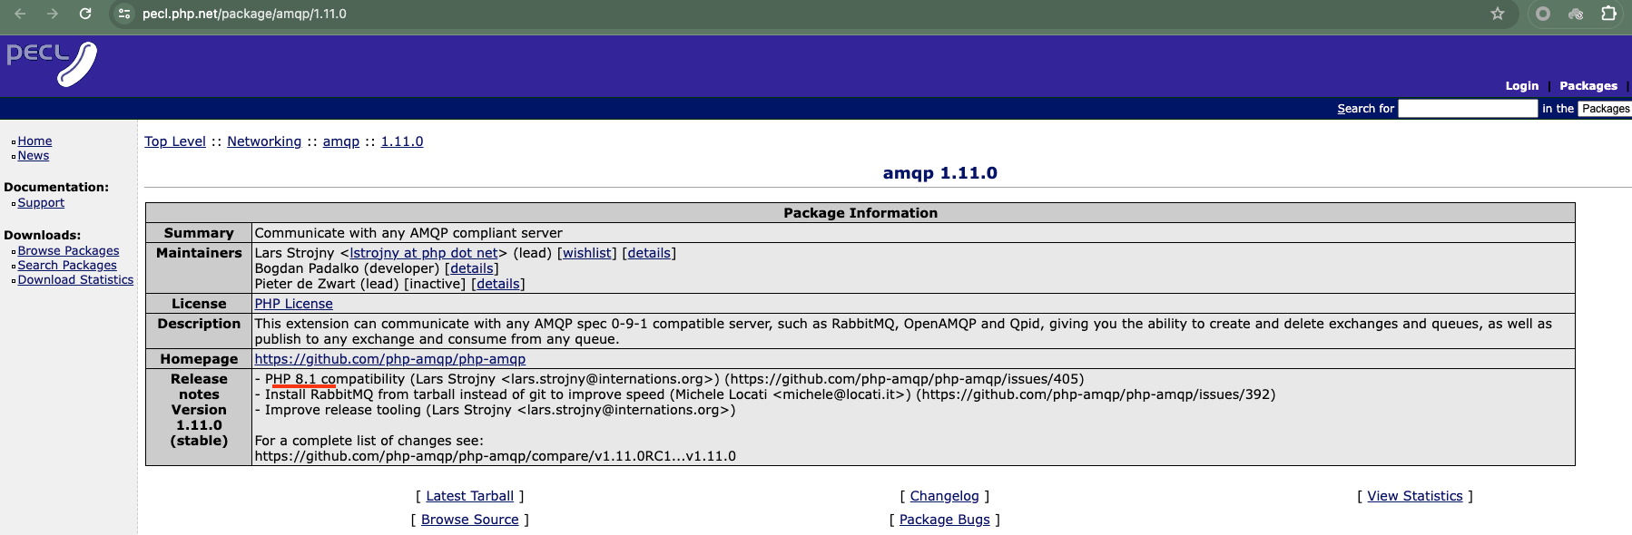This screenshot has width=1632, height=535.
Task: Open the PHP License link
Action: click(x=293, y=304)
